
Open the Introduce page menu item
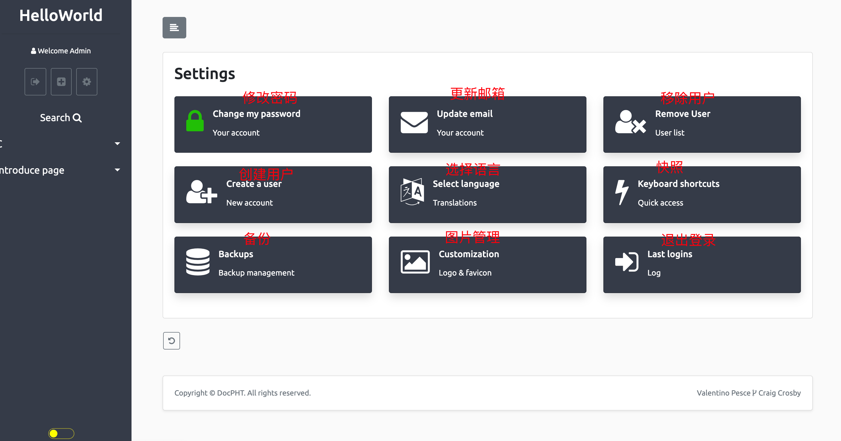32,170
